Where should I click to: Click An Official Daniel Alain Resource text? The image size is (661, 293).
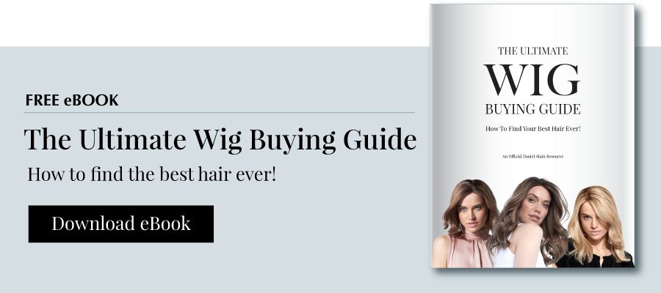click(532, 156)
